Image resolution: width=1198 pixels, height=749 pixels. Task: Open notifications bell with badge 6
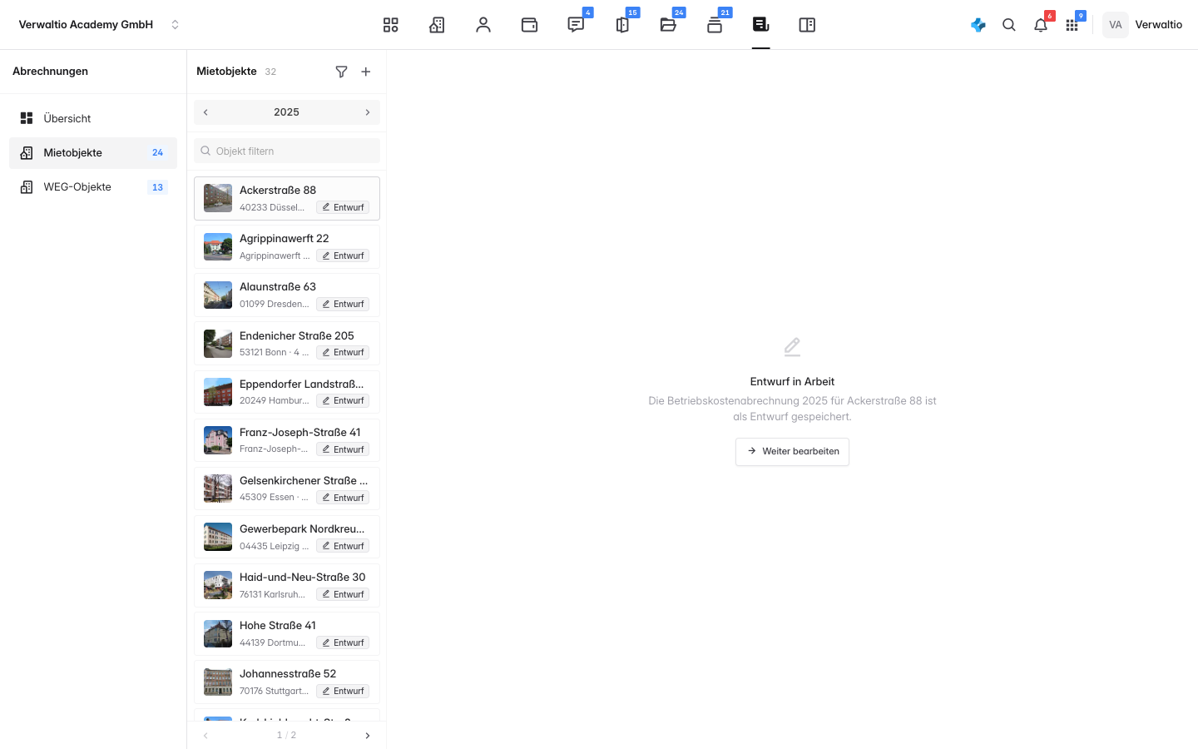point(1041,25)
